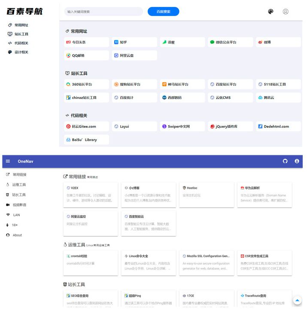This screenshot has height=312, width=307.
Task: Open the V2EX link card
Action: pos(90,194)
